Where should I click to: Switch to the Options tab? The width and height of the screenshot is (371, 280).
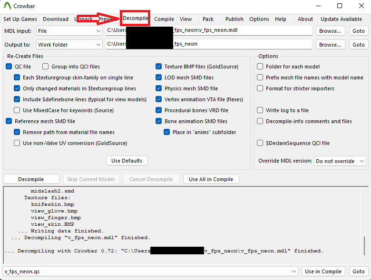coord(259,19)
